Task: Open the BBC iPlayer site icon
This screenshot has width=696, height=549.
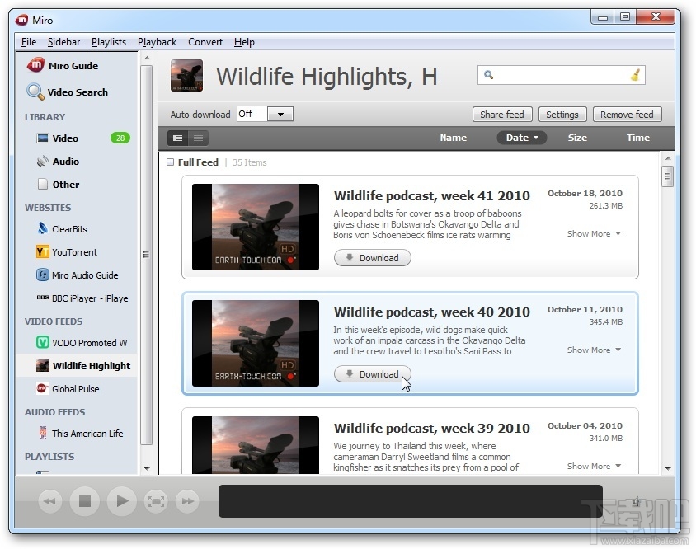Action: (x=43, y=298)
